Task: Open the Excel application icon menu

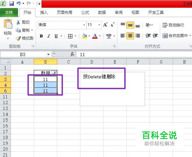Action: point(3,4)
